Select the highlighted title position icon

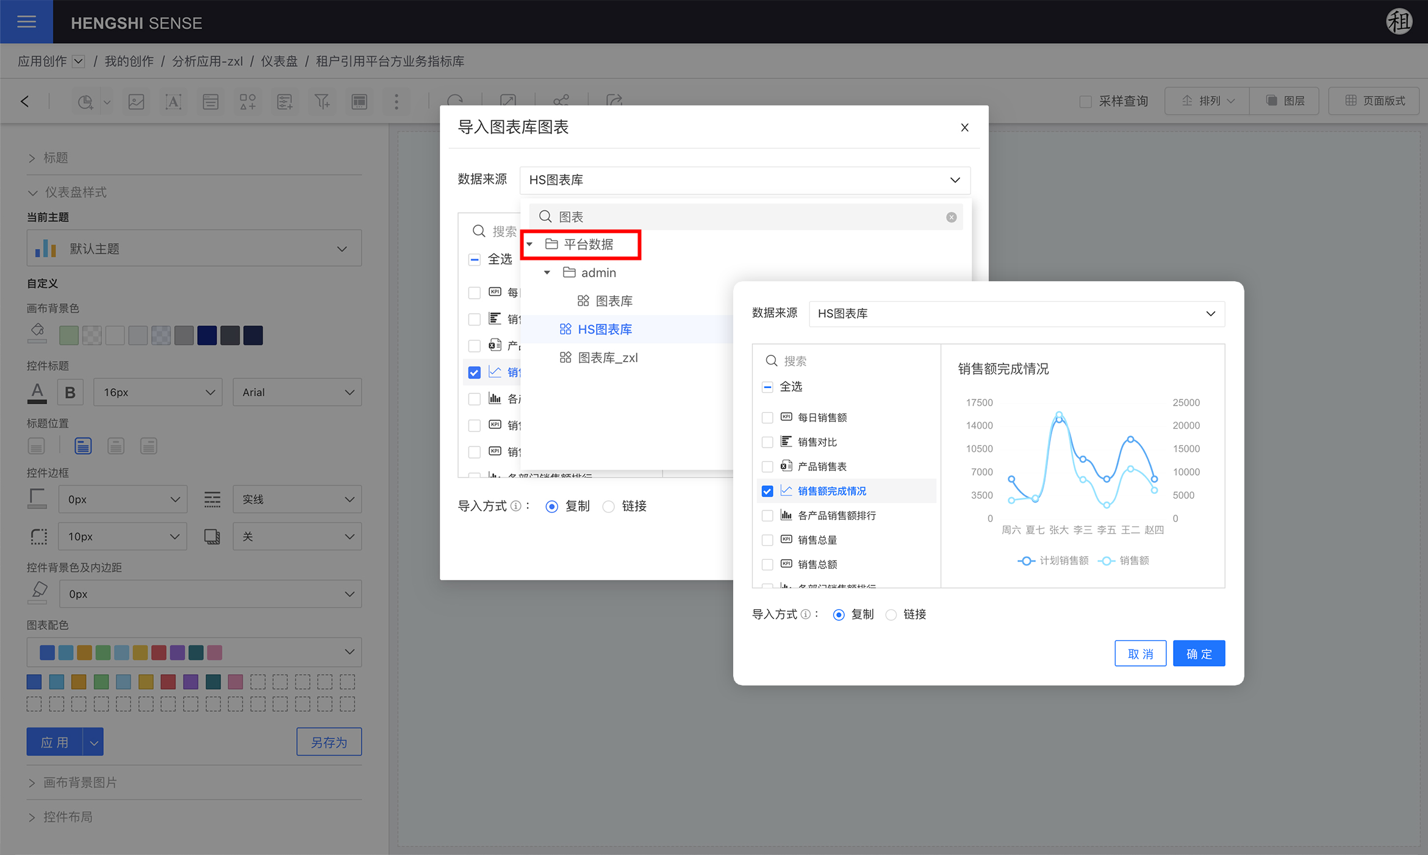[x=83, y=446]
